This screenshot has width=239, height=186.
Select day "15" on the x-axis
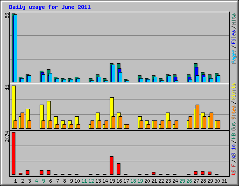(x=112, y=181)
